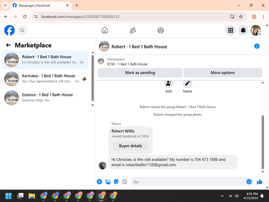The width and height of the screenshot is (269, 202).
Task: Close the Messenger | Facebook tab
Action: tap(67, 5)
